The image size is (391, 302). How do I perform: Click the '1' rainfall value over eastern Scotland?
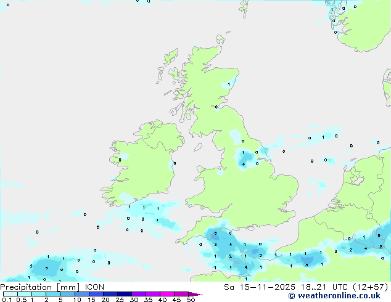point(229,84)
